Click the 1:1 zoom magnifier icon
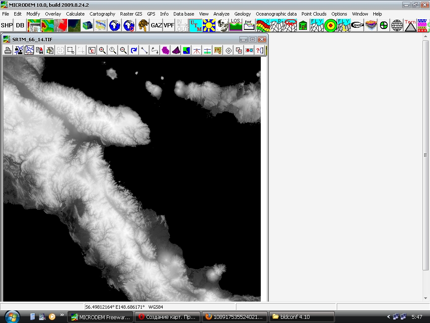This screenshot has height=323, width=430. pyautogui.click(x=113, y=50)
